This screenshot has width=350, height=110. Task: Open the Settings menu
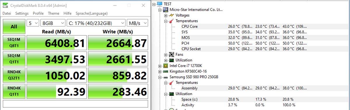click(22, 13)
